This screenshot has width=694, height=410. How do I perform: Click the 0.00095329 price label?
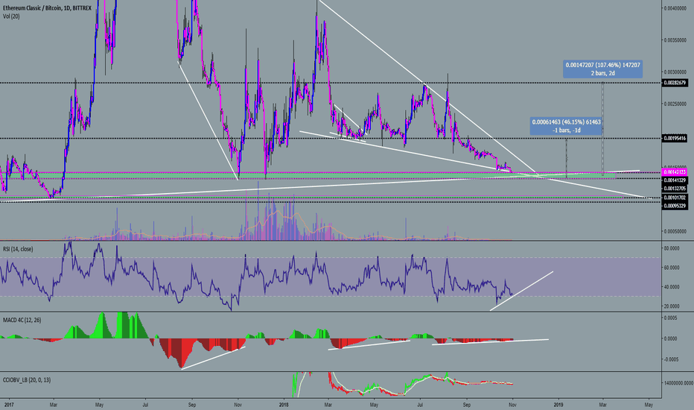pos(675,206)
